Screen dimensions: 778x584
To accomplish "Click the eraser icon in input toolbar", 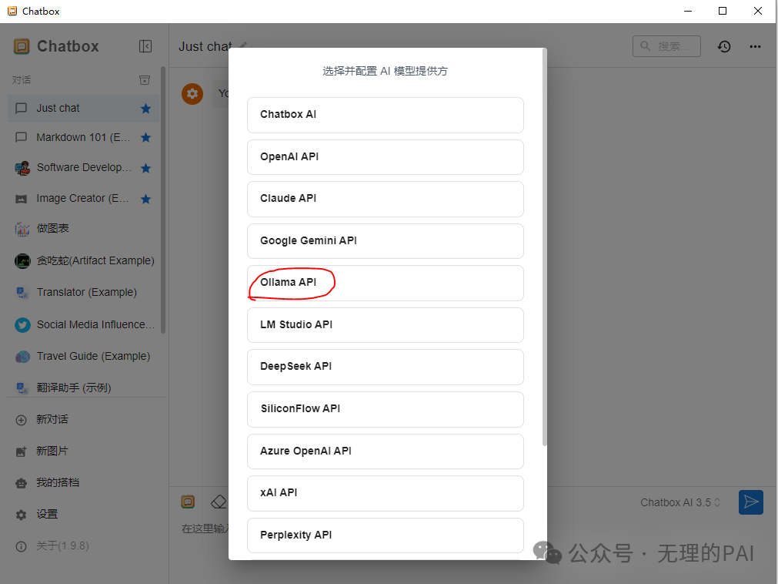I will (219, 502).
